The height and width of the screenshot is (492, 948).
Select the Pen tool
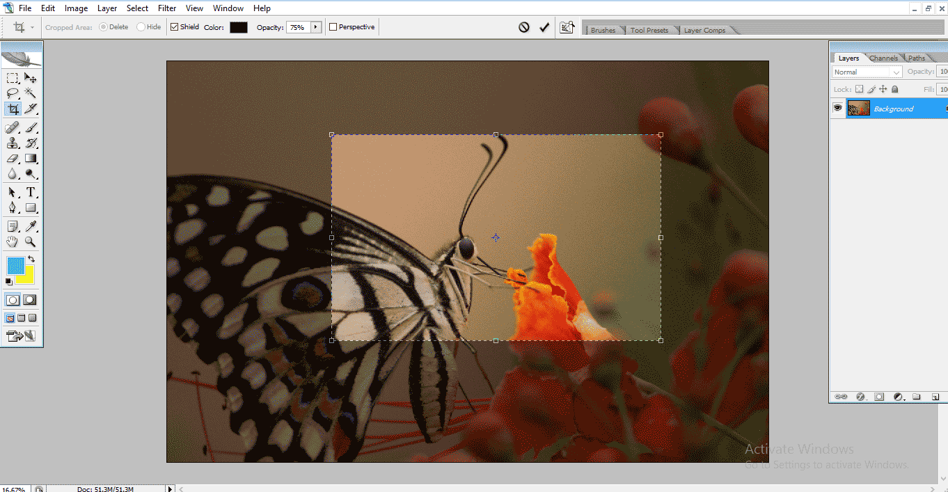[13, 208]
